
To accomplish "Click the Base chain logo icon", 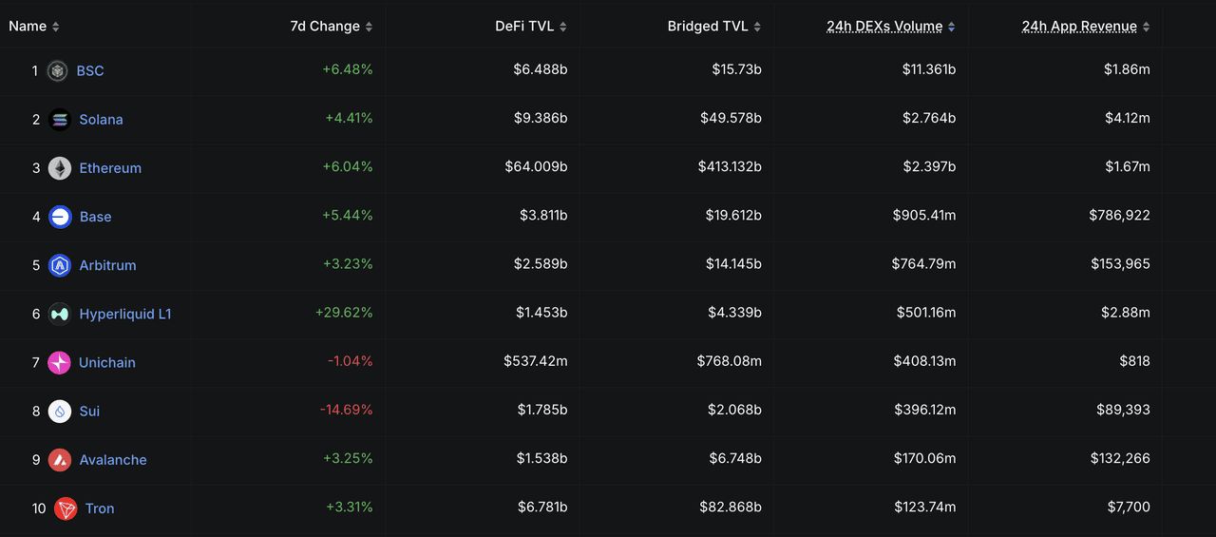I will click(x=60, y=217).
